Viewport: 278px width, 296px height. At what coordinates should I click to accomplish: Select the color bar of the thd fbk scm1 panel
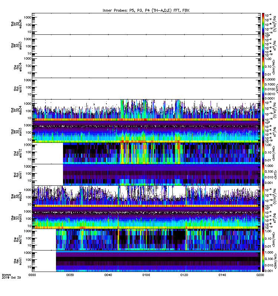coord(263,175)
